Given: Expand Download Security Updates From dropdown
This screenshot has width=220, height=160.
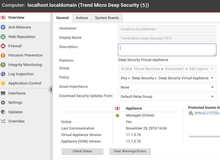Looking at the screenshot, I should point(167,96).
